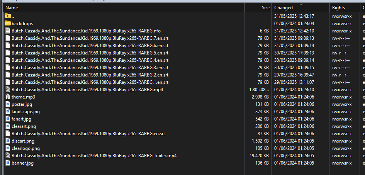
Task: Click the image icon of clearlogo.png
Action: pyautogui.click(x=8, y=148)
